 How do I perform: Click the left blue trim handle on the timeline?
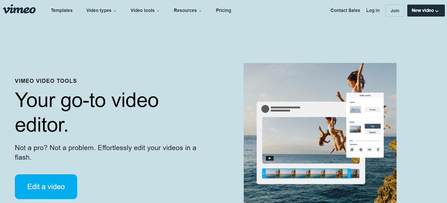coord(264,173)
